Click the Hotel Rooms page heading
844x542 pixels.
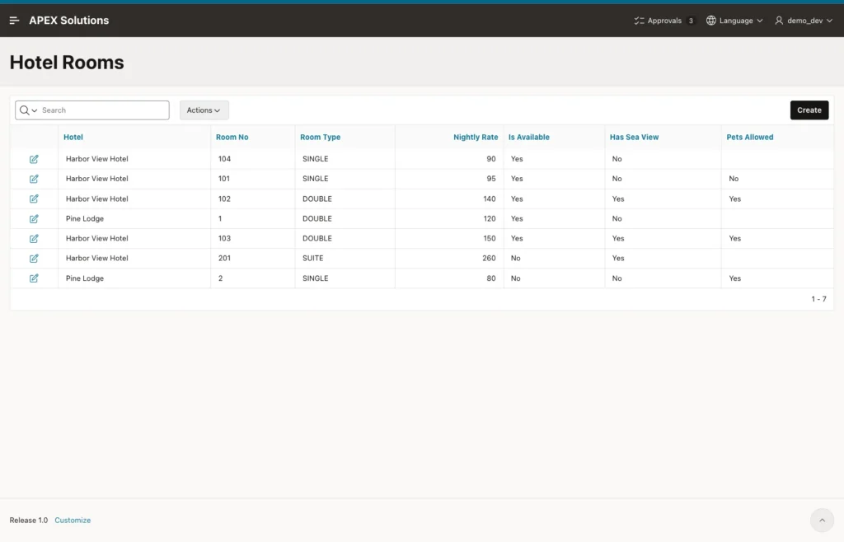tap(67, 63)
